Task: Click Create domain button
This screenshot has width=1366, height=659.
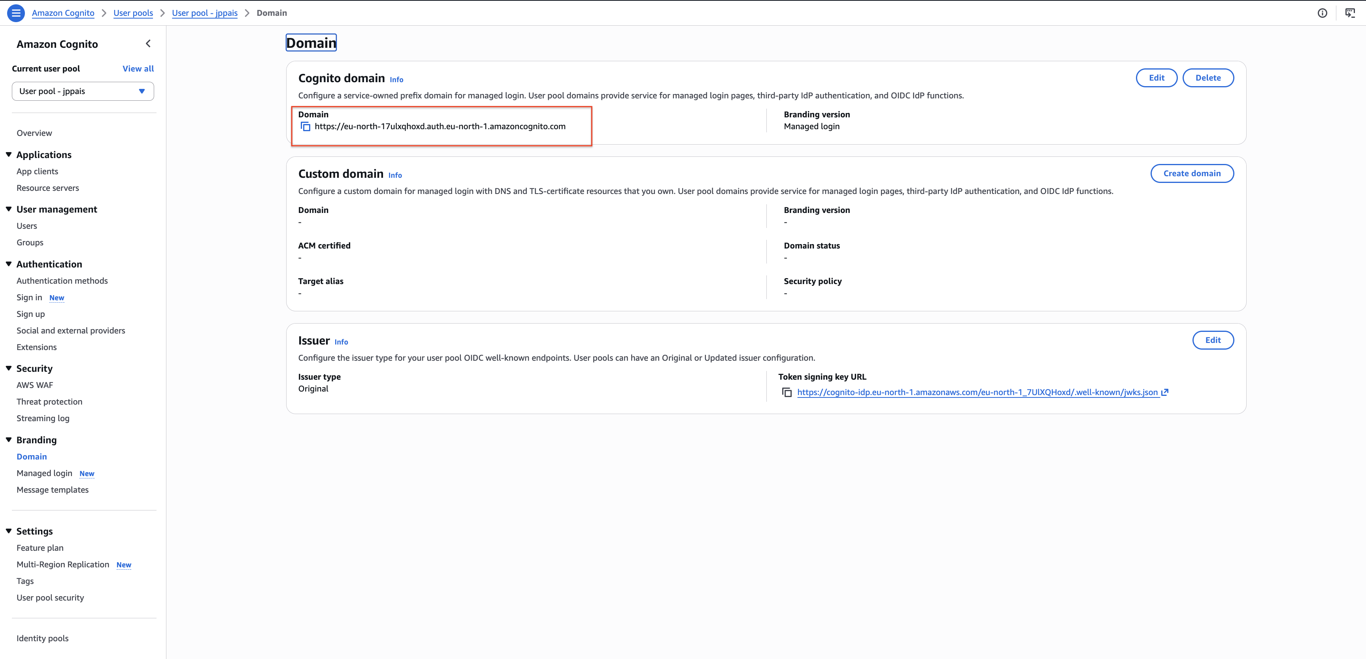Action: 1192,173
